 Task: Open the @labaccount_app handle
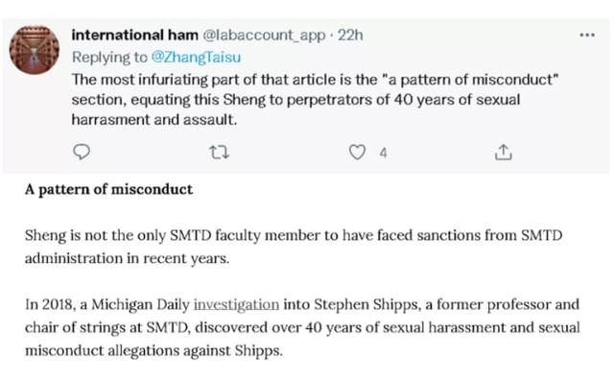[x=264, y=36]
